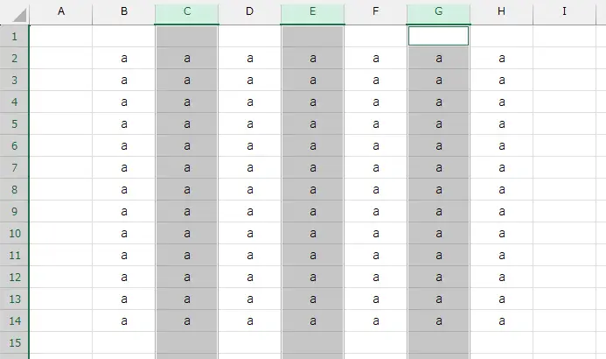Select row 1 header

(x=14, y=37)
